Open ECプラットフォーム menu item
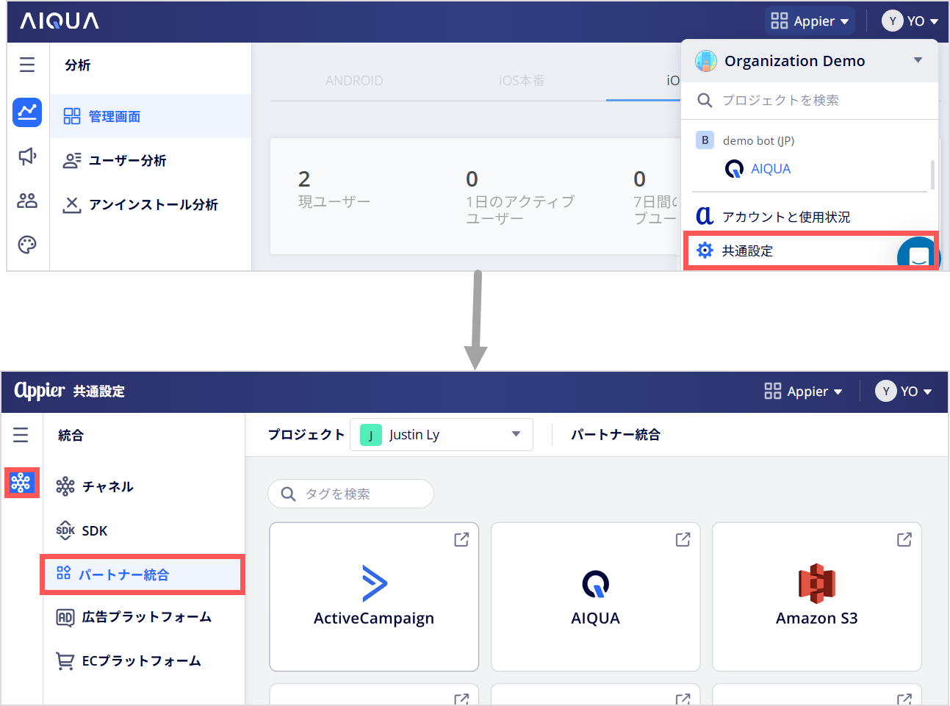 click(143, 661)
